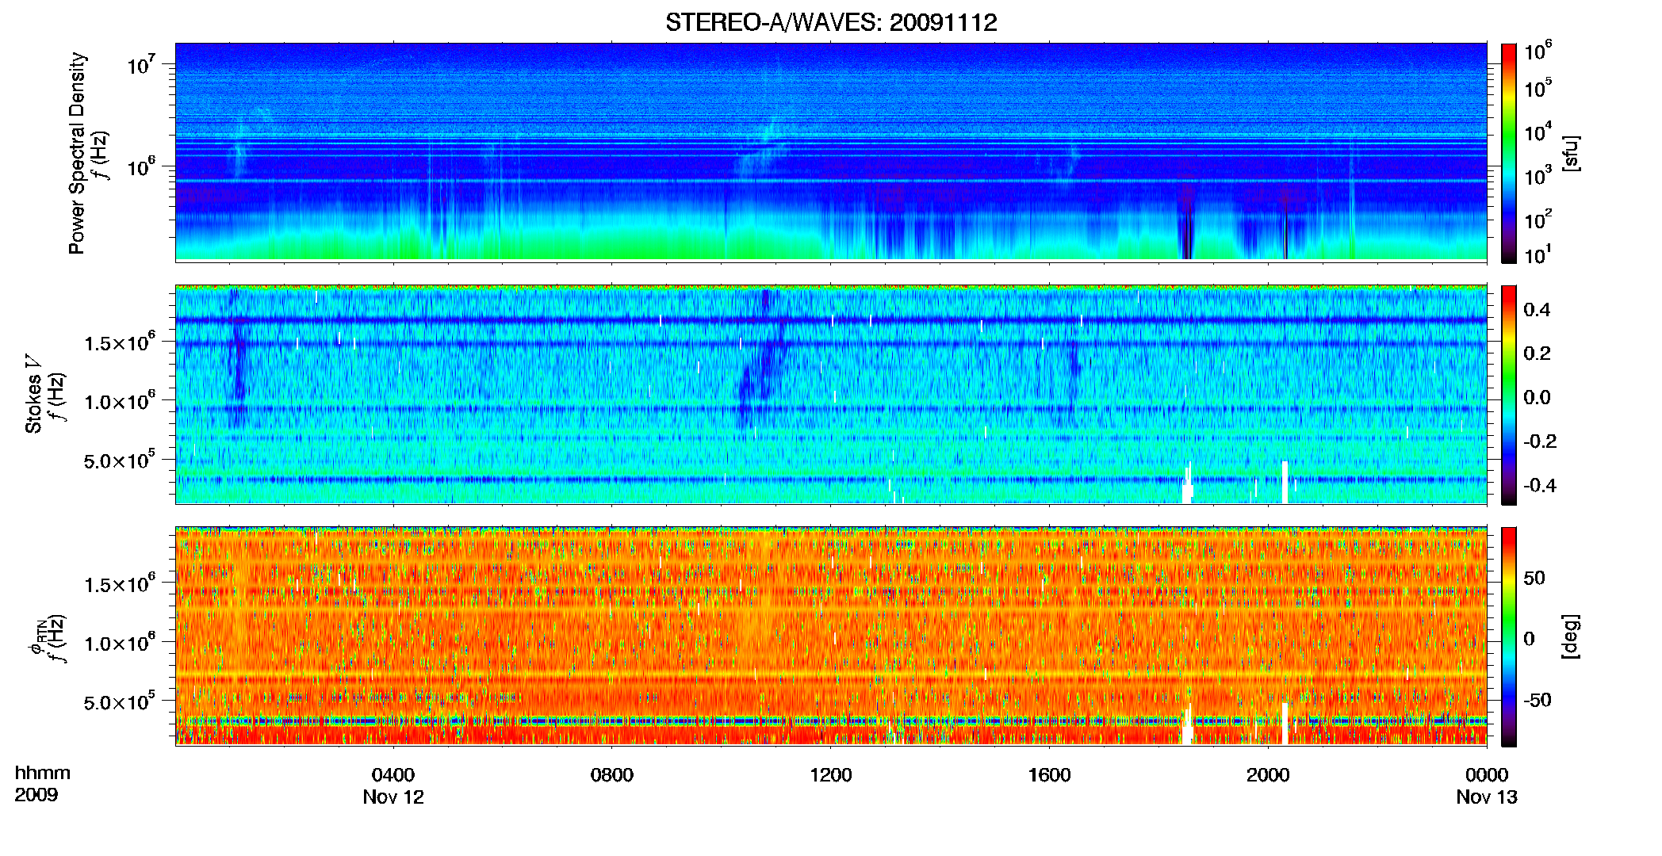The image size is (1662, 856).
Task: Click the "2000" time axis label
Action: point(1268,774)
